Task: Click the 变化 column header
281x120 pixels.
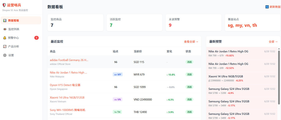Action: point(169,51)
